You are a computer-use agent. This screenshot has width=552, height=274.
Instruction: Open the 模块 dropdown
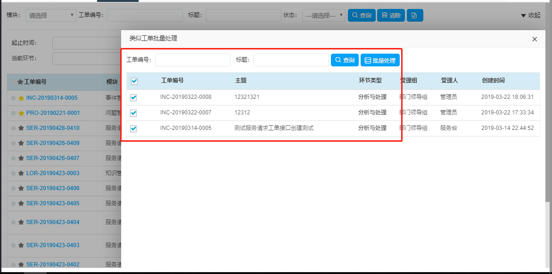pos(50,16)
